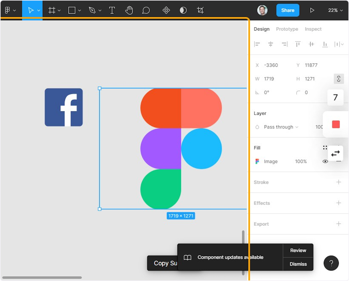Click the Create component icon
Screen dimensions: 349x281
click(166, 10)
